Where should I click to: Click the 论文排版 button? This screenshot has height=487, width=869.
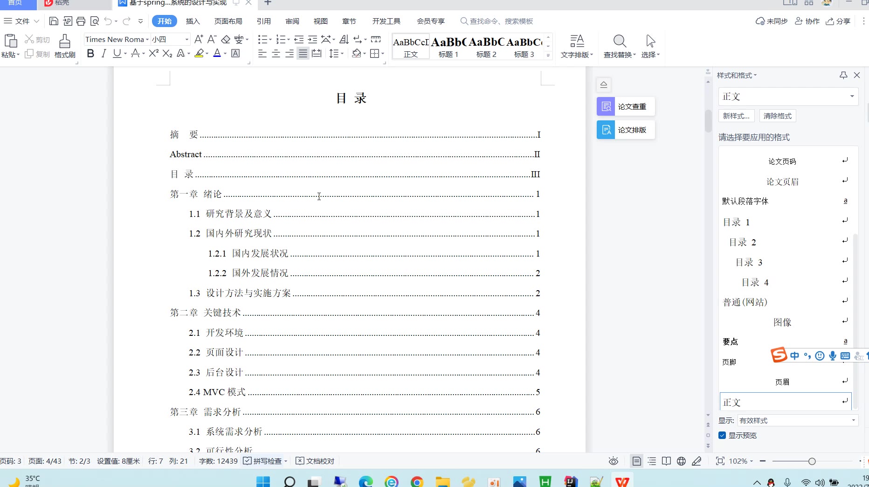[x=626, y=130]
